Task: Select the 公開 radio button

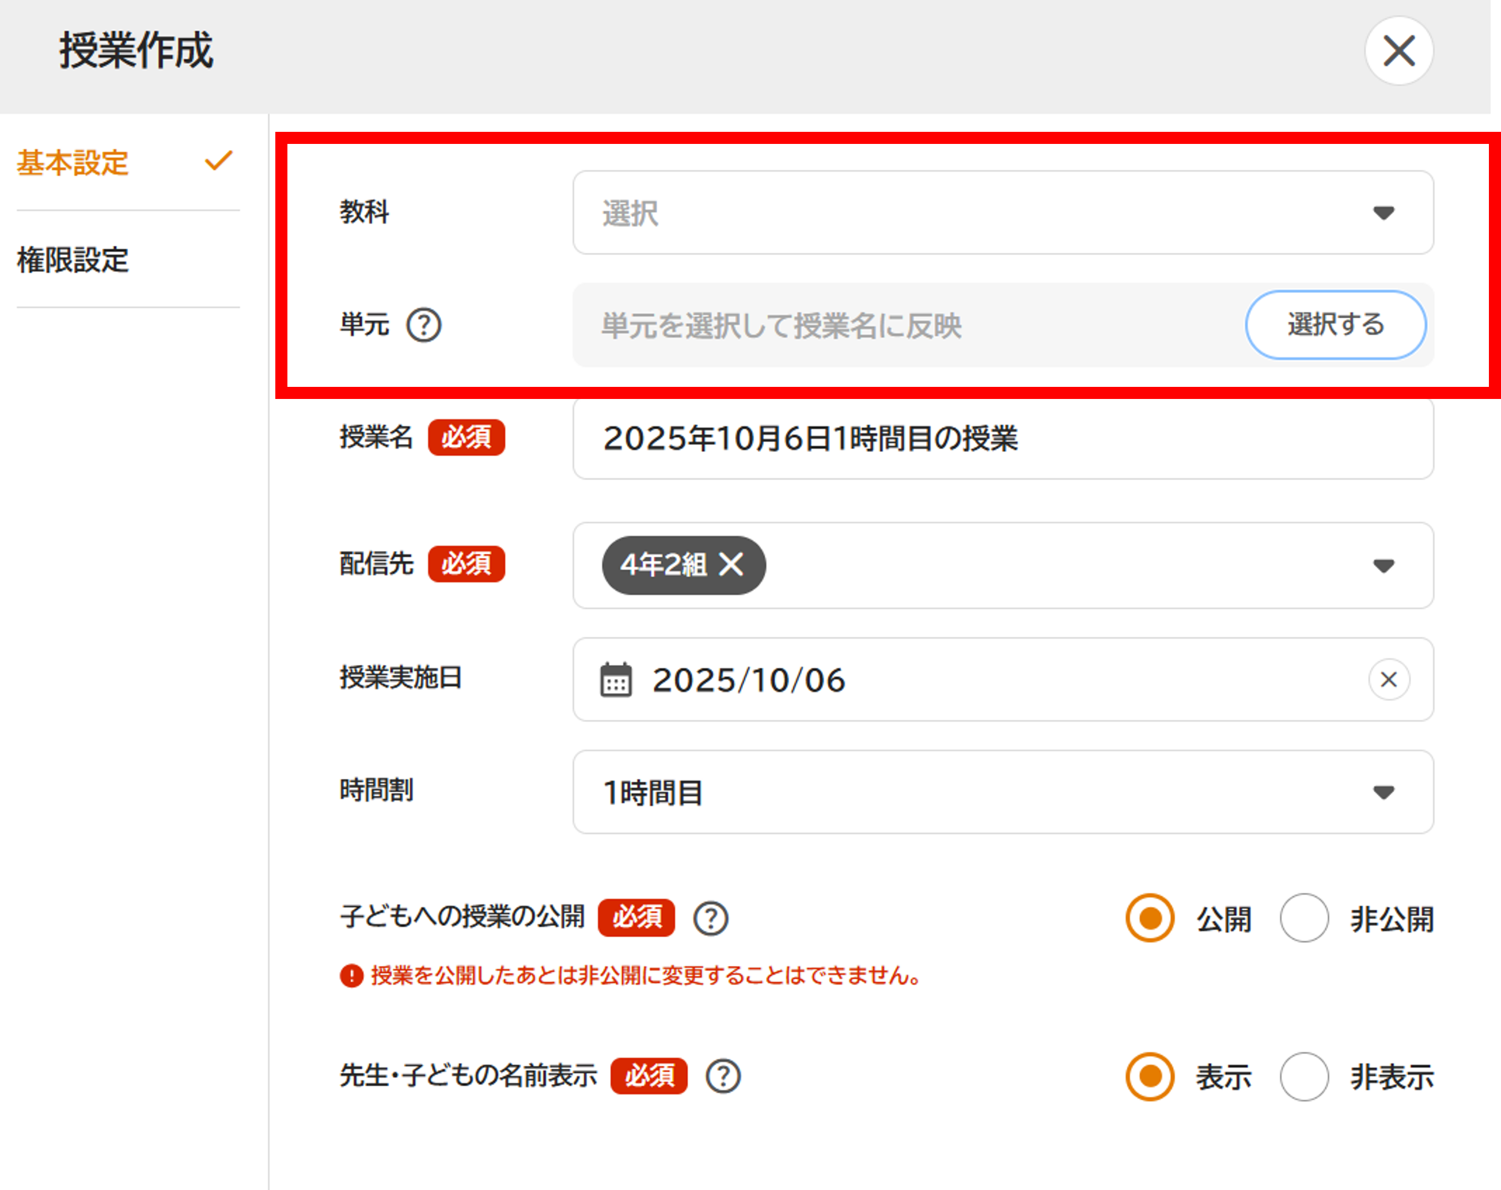Action: coord(1150,919)
